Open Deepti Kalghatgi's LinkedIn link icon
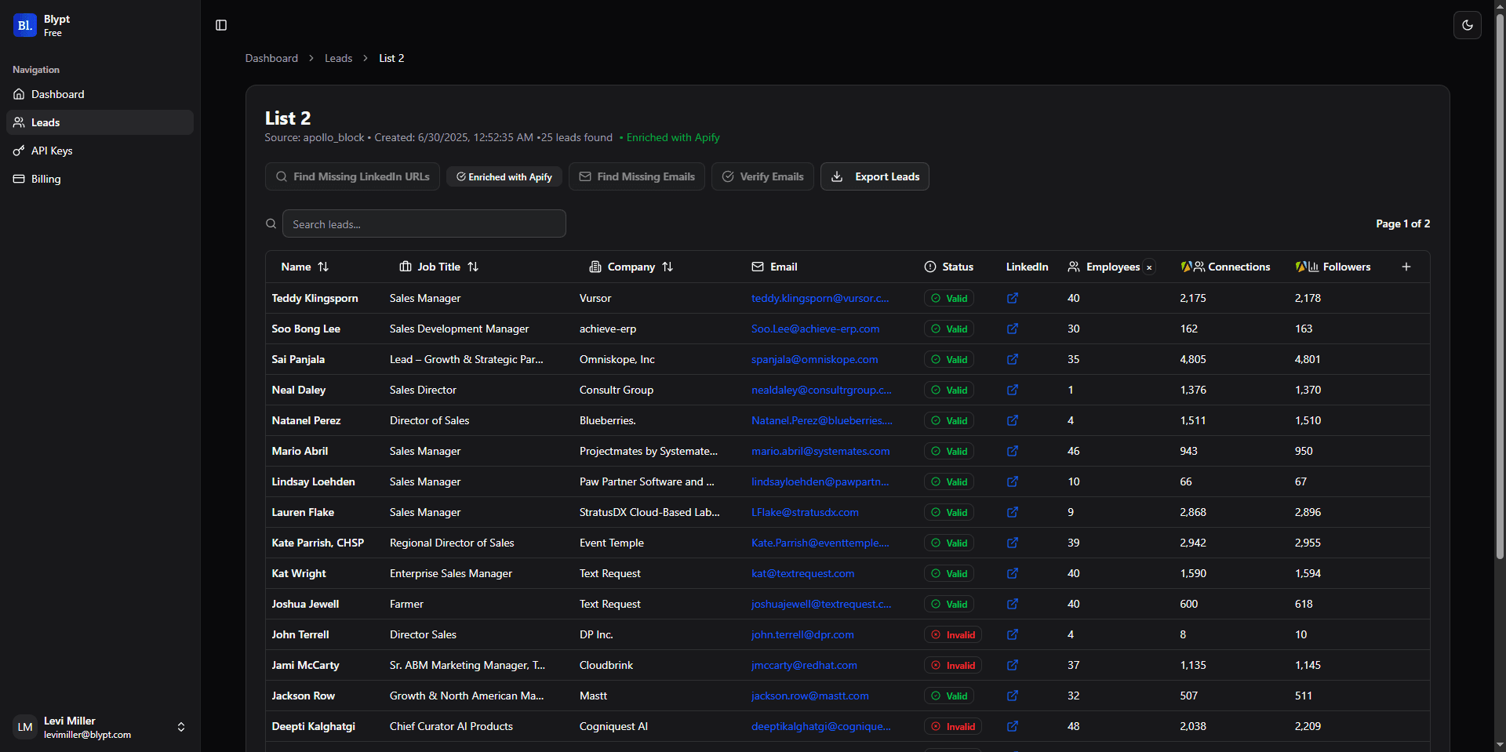Image resolution: width=1506 pixels, height=752 pixels. click(1013, 726)
